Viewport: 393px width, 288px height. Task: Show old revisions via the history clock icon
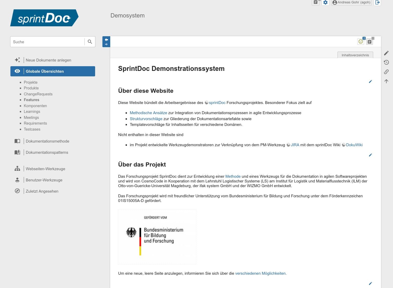click(x=386, y=62)
